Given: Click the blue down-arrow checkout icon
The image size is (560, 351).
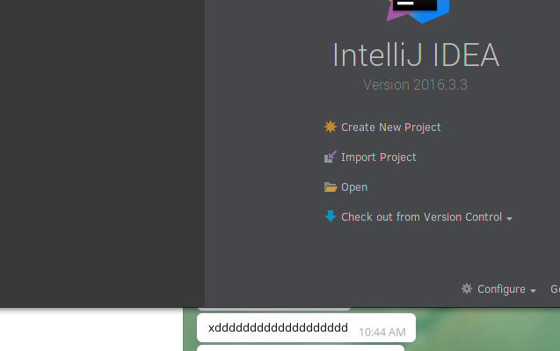Looking at the screenshot, I should click(x=331, y=216).
